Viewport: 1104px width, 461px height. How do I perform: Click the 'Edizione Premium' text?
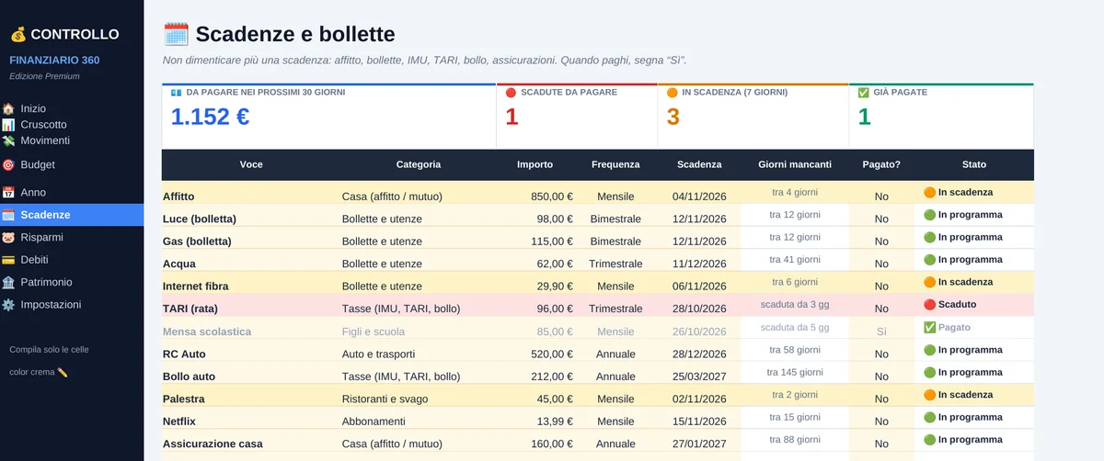click(x=44, y=76)
